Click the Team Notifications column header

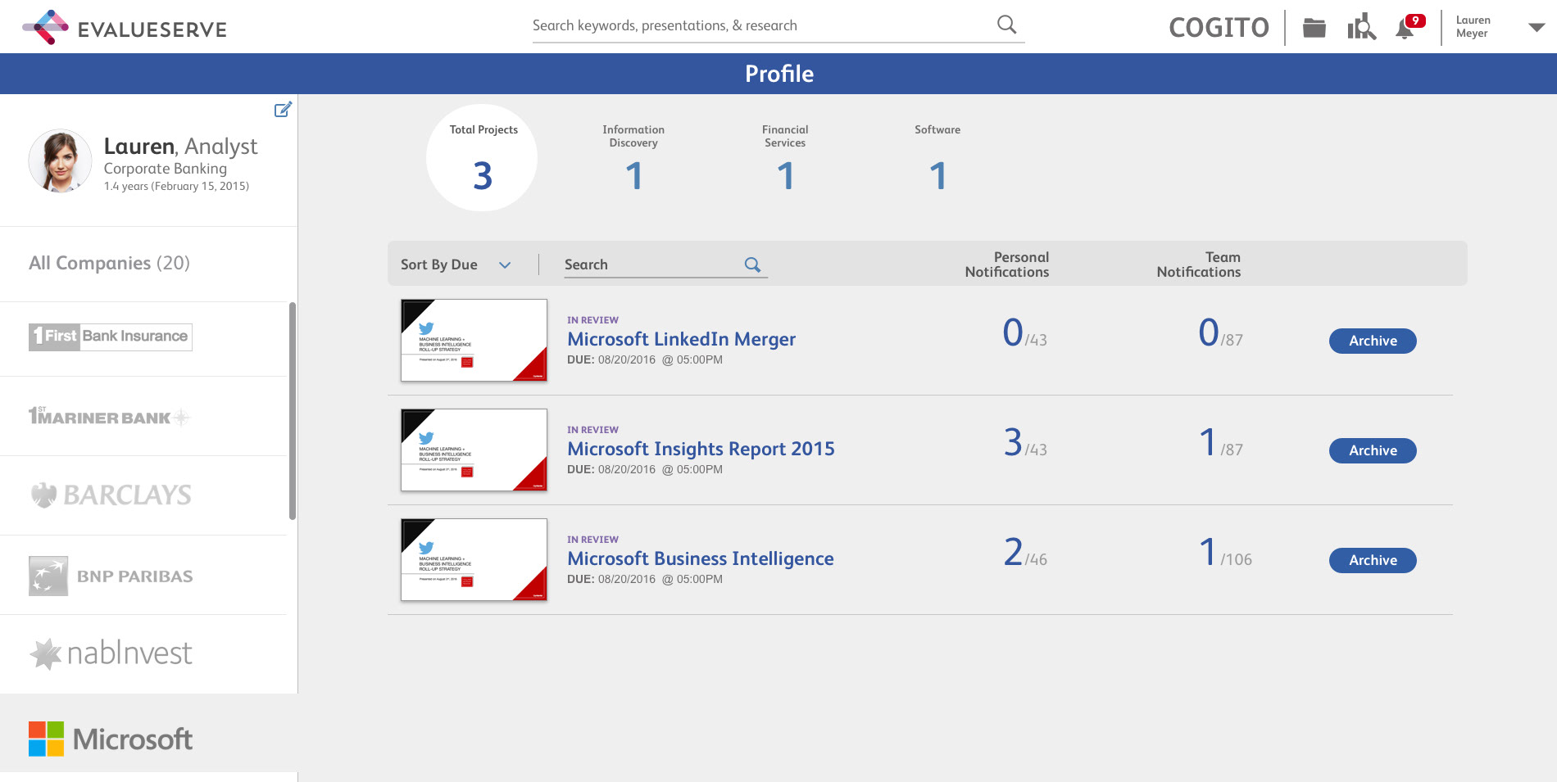(1199, 264)
